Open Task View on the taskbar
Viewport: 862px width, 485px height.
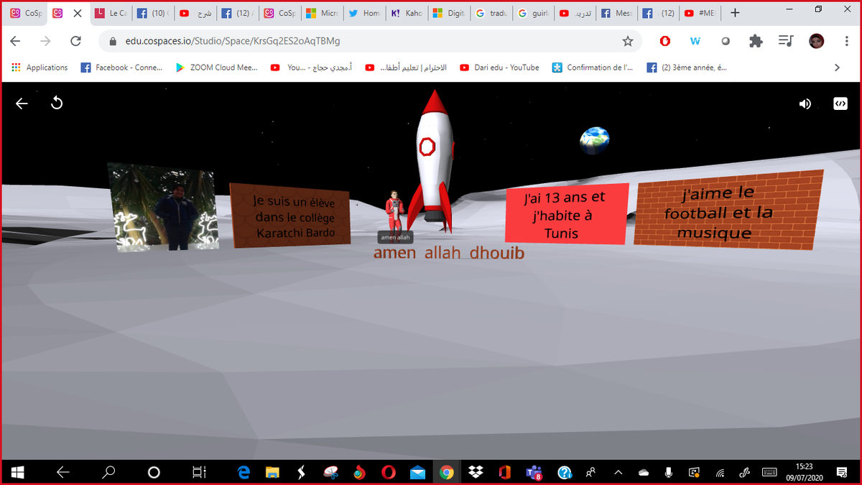coord(199,472)
